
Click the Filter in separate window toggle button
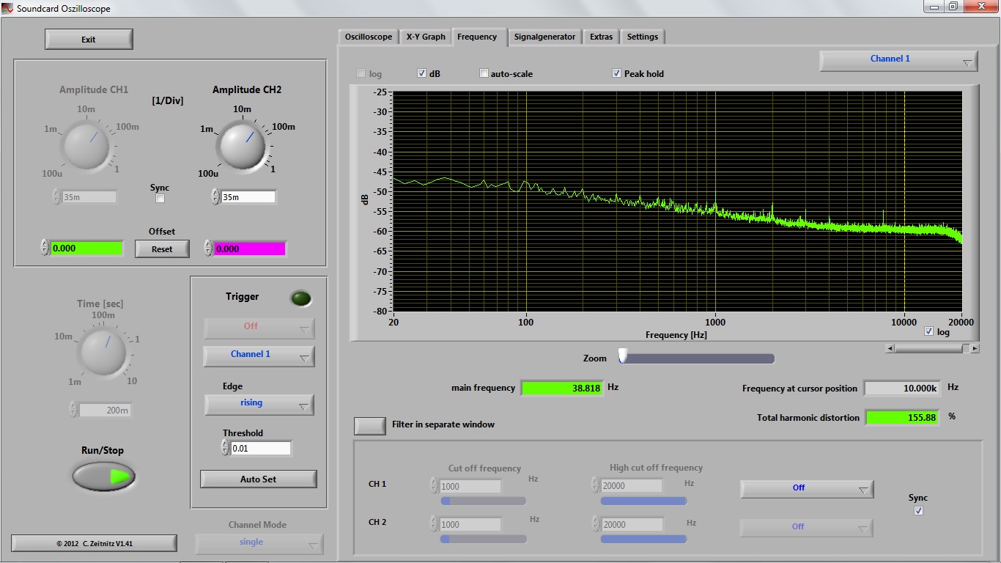[370, 425]
